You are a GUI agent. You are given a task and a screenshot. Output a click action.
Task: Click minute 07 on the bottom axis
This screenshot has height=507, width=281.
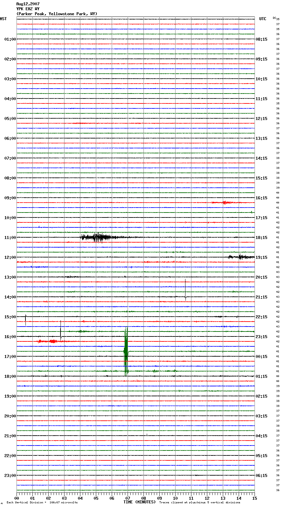[x=128, y=498]
